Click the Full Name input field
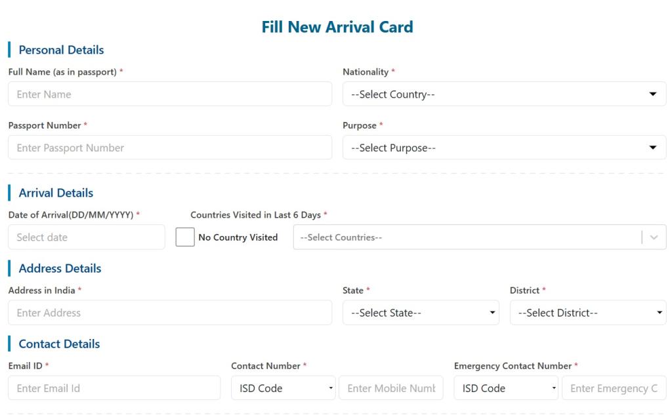 170,94
